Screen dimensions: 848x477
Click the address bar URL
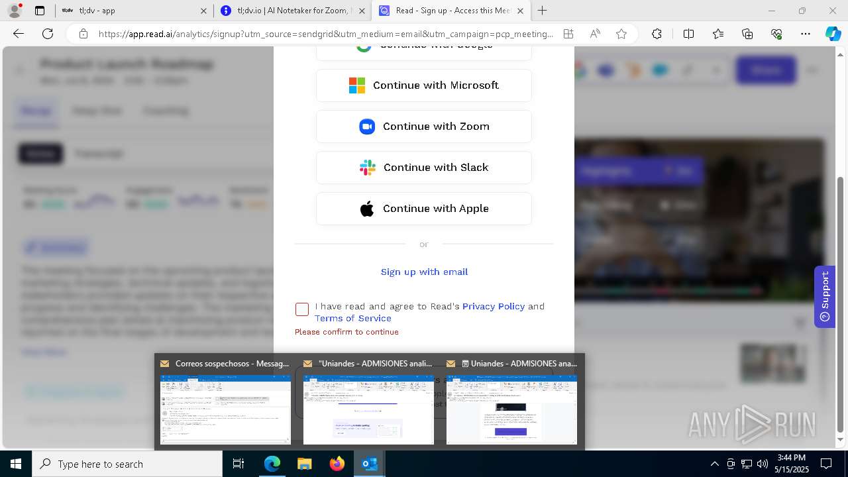click(x=325, y=34)
